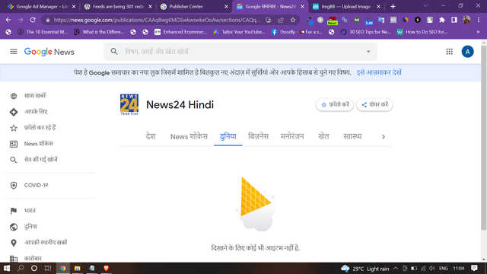This screenshot has height=274, width=487.
Task: Show hidden system tray icons
Action: pos(396,269)
